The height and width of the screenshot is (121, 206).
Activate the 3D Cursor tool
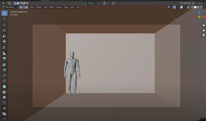(4, 19)
